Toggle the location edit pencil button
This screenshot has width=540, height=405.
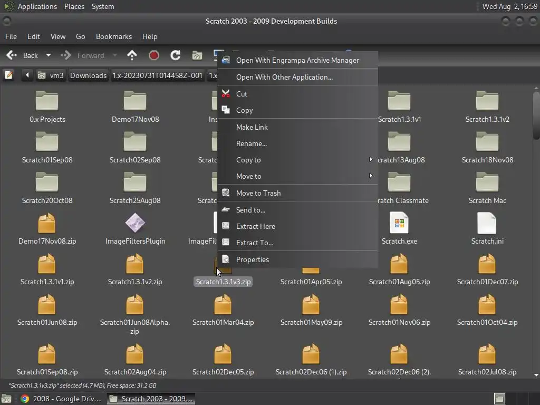[x=8, y=75]
